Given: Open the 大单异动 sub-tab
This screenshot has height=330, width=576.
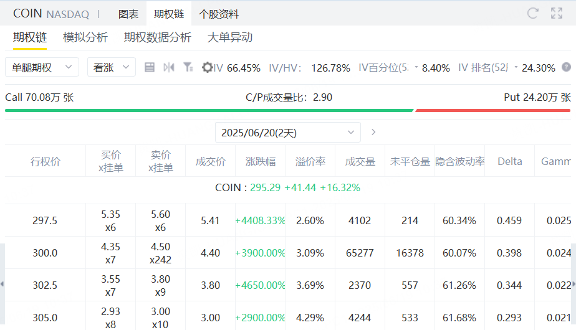Looking at the screenshot, I should [x=230, y=37].
